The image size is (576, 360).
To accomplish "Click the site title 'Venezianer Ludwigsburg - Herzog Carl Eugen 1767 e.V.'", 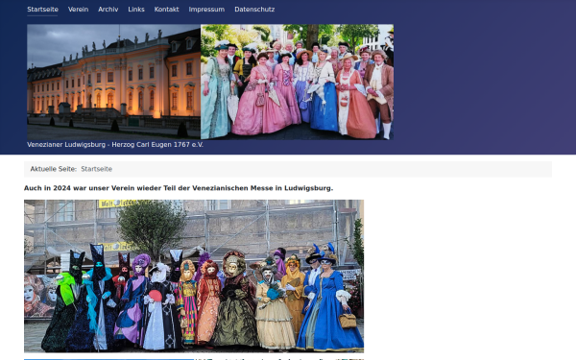I will click(115, 145).
